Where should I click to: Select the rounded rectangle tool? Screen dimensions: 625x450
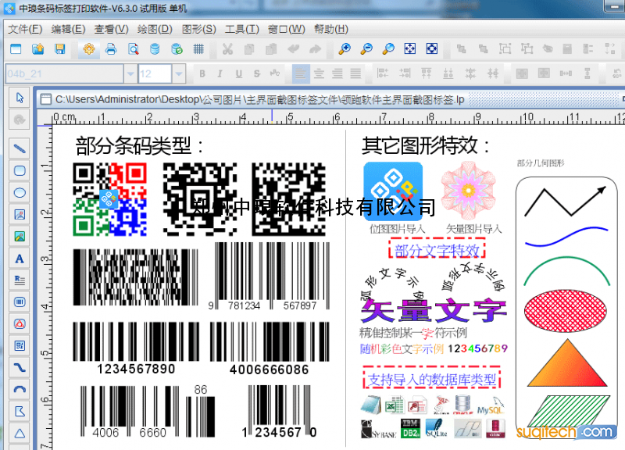click(20, 171)
